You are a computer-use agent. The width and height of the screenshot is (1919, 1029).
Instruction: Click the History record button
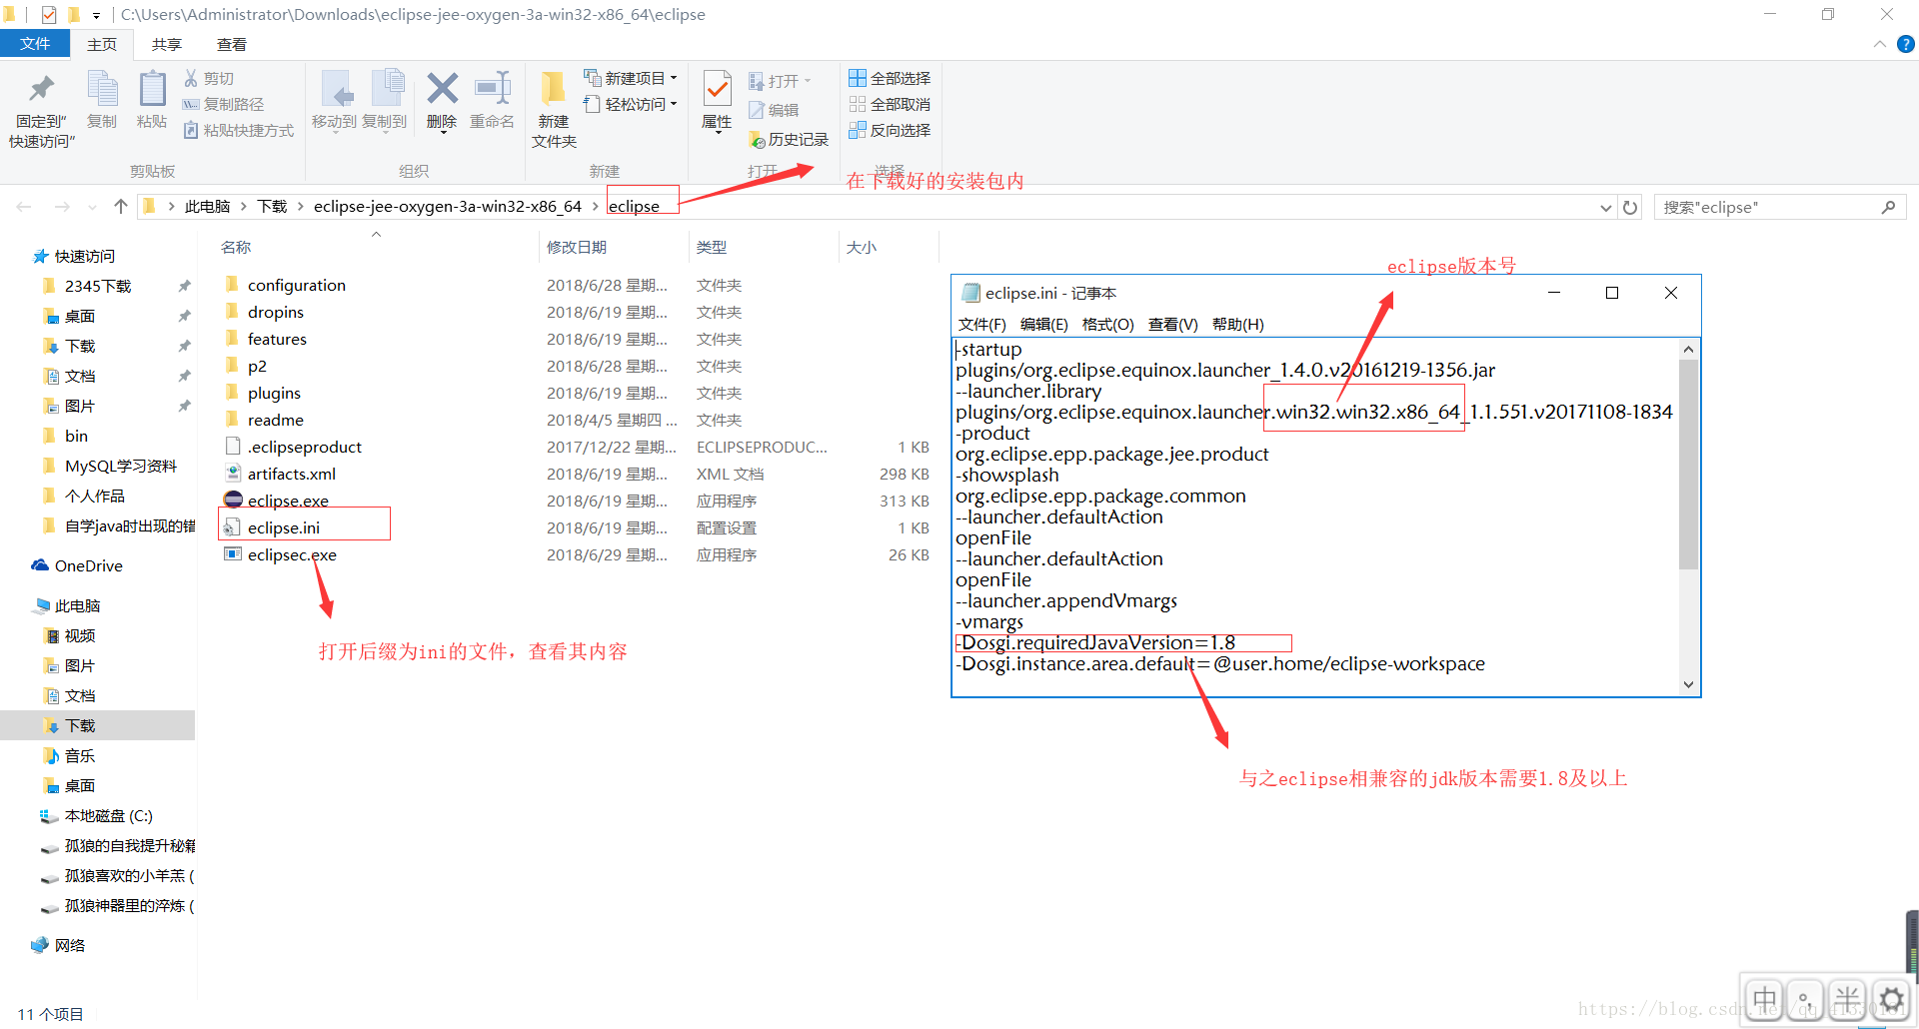[789, 139]
